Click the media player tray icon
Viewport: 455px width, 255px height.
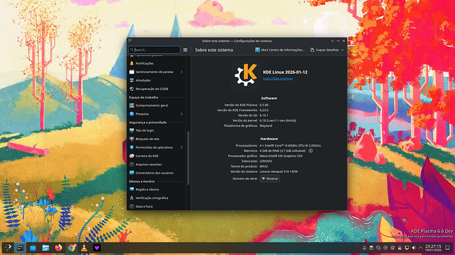click(x=385, y=248)
